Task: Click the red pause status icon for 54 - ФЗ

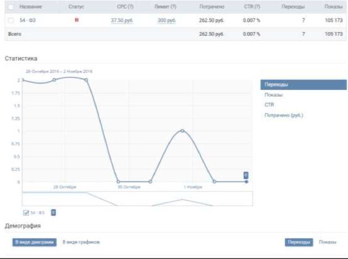Action: click(77, 20)
